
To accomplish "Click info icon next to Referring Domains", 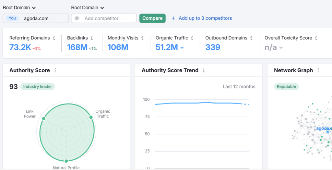I will 54,38.
